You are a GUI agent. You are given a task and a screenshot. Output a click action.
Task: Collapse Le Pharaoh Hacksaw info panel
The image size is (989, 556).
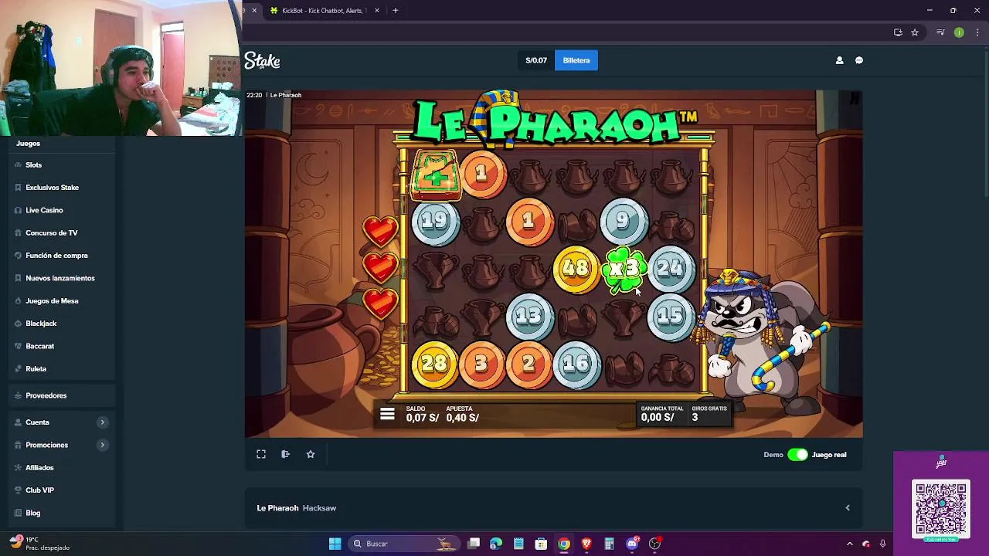pos(848,508)
